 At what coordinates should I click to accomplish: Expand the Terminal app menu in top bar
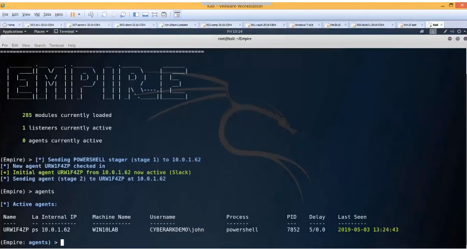click(66, 31)
